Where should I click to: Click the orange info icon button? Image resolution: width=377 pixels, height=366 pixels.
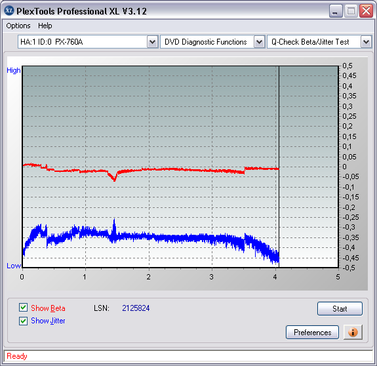pyautogui.click(x=353, y=332)
